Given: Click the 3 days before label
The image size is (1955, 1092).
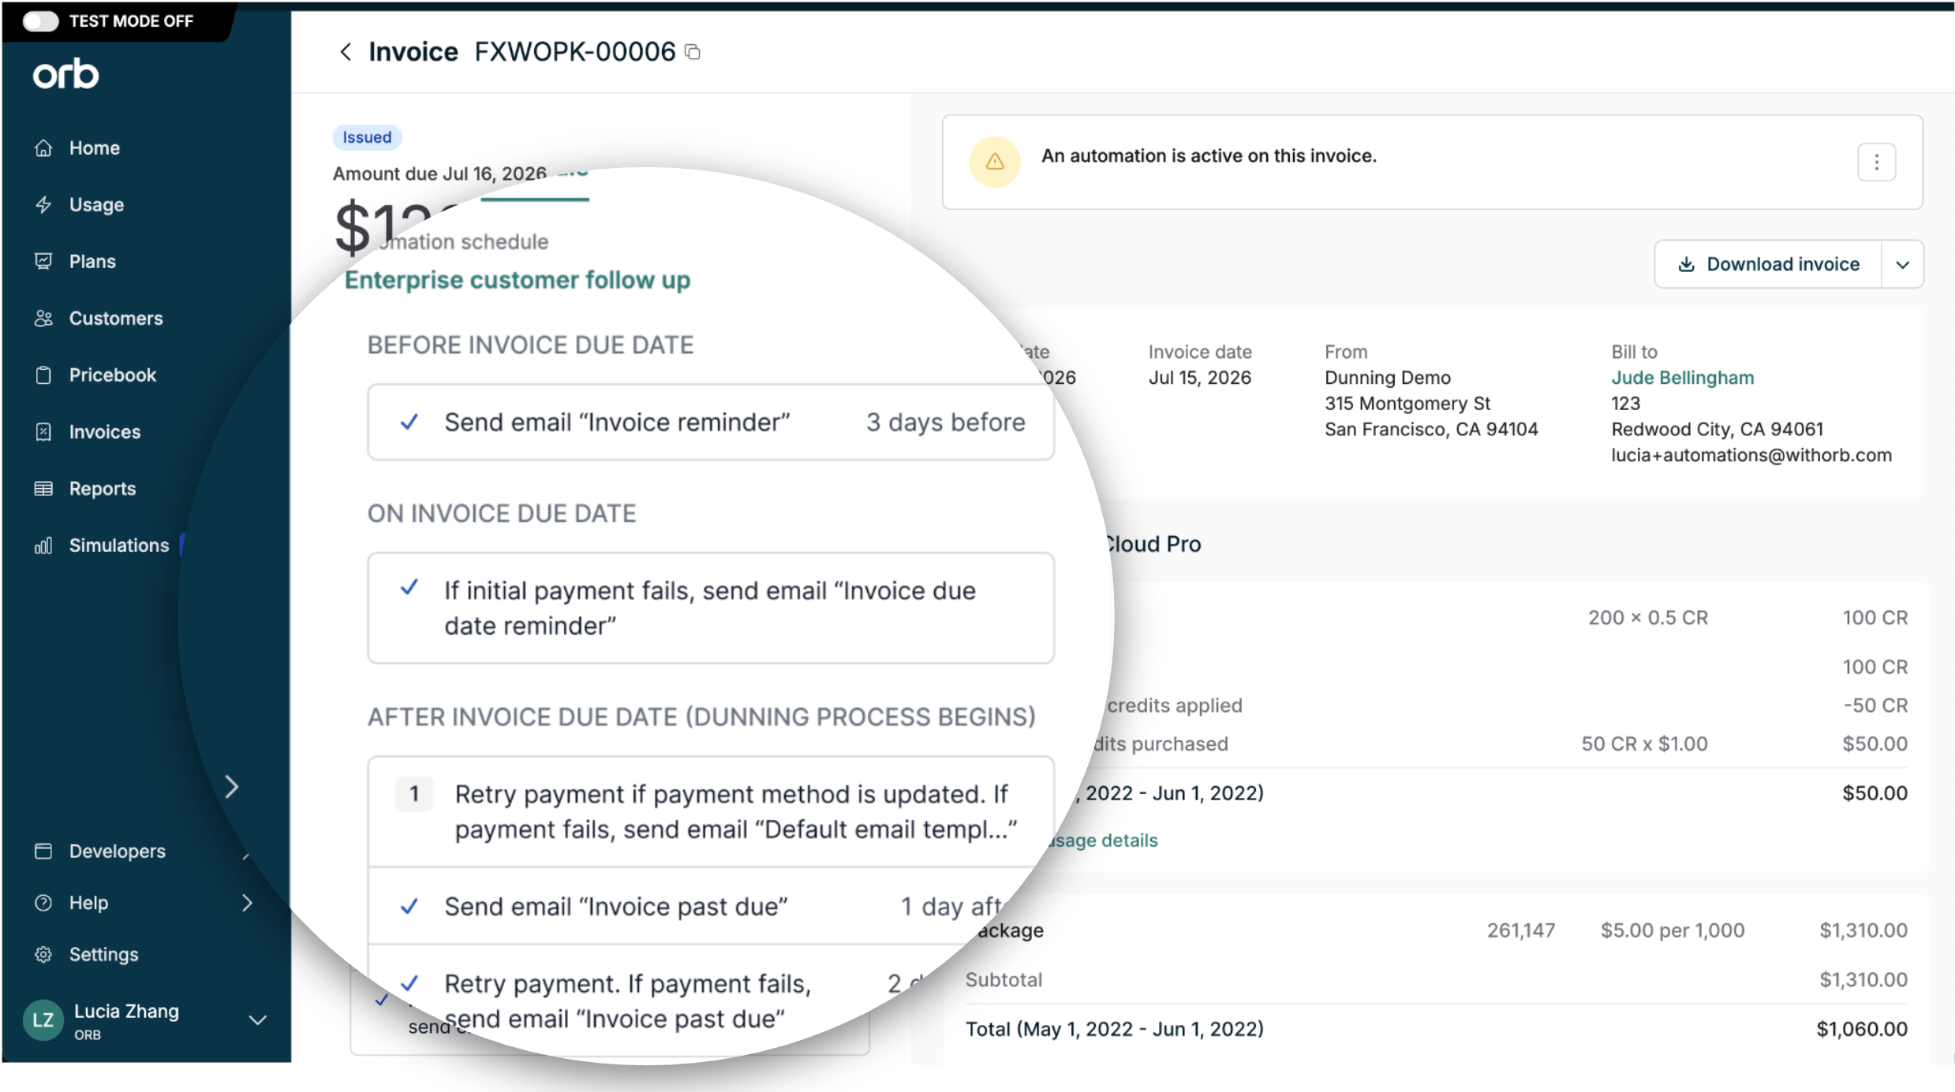Looking at the screenshot, I should (x=946, y=423).
